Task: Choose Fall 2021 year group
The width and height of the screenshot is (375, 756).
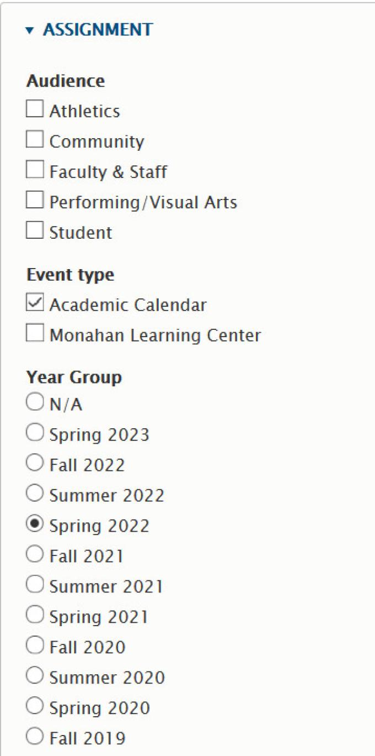Action: 34,555
